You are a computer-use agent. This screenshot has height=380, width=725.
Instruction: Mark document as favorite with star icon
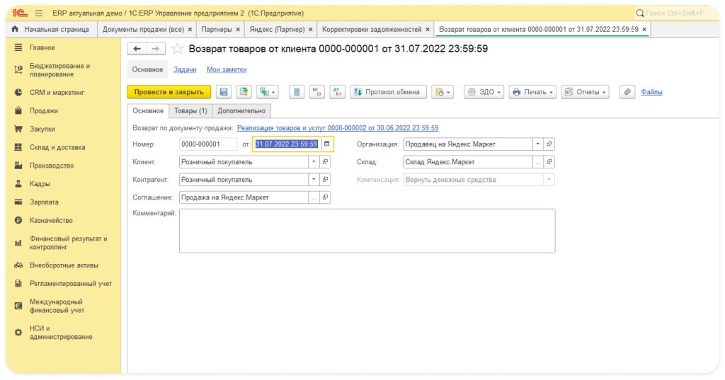[x=178, y=49]
